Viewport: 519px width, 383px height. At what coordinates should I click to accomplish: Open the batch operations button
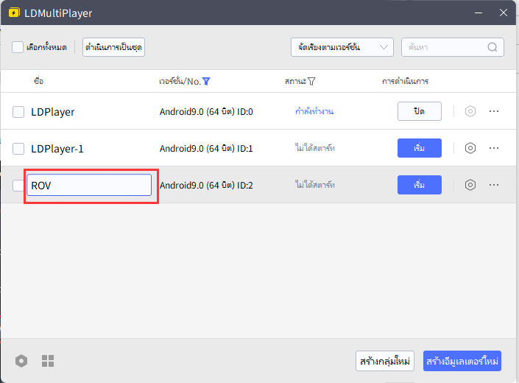(x=113, y=47)
